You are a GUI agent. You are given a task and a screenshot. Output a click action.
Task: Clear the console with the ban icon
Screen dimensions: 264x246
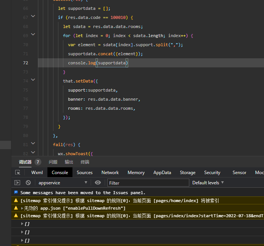point(28,183)
